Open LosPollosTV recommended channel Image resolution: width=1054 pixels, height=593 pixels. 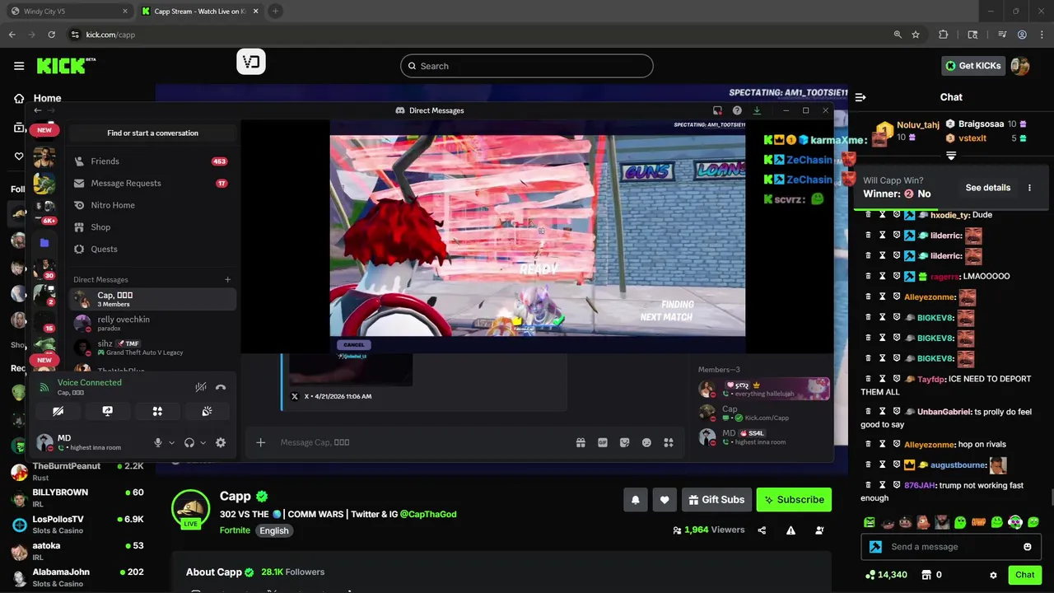pyautogui.click(x=78, y=525)
